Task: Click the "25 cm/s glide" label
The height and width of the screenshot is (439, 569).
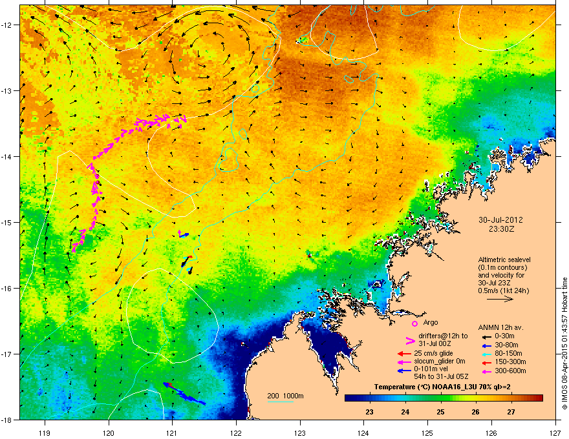Action: click(433, 353)
